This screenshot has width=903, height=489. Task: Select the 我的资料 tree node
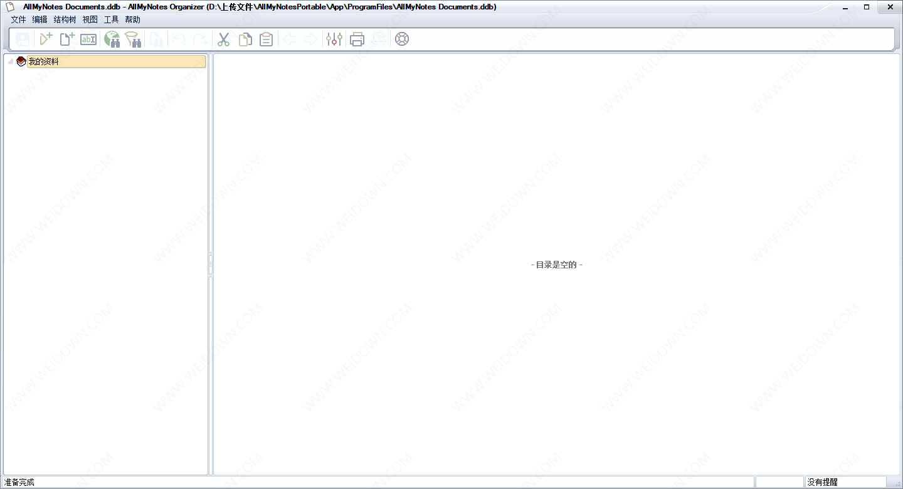pos(116,61)
